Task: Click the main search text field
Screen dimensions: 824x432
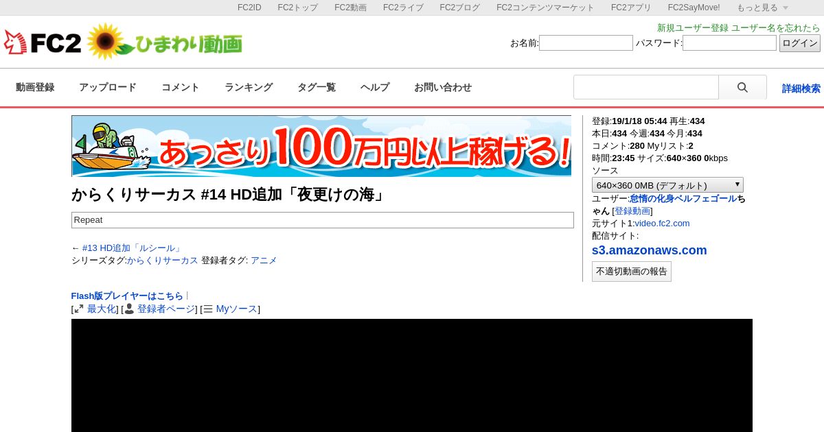Action: 646,87
